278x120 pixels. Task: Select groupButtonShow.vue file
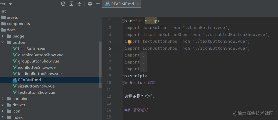(38, 61)
